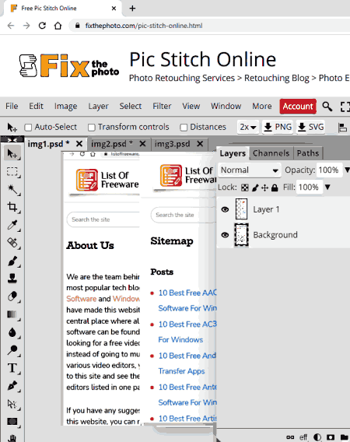Image resolution: width=350 pixels, height=442 pixels.
Task: Create a new adjustment layer half-circle icon
Action: (317, 437)
